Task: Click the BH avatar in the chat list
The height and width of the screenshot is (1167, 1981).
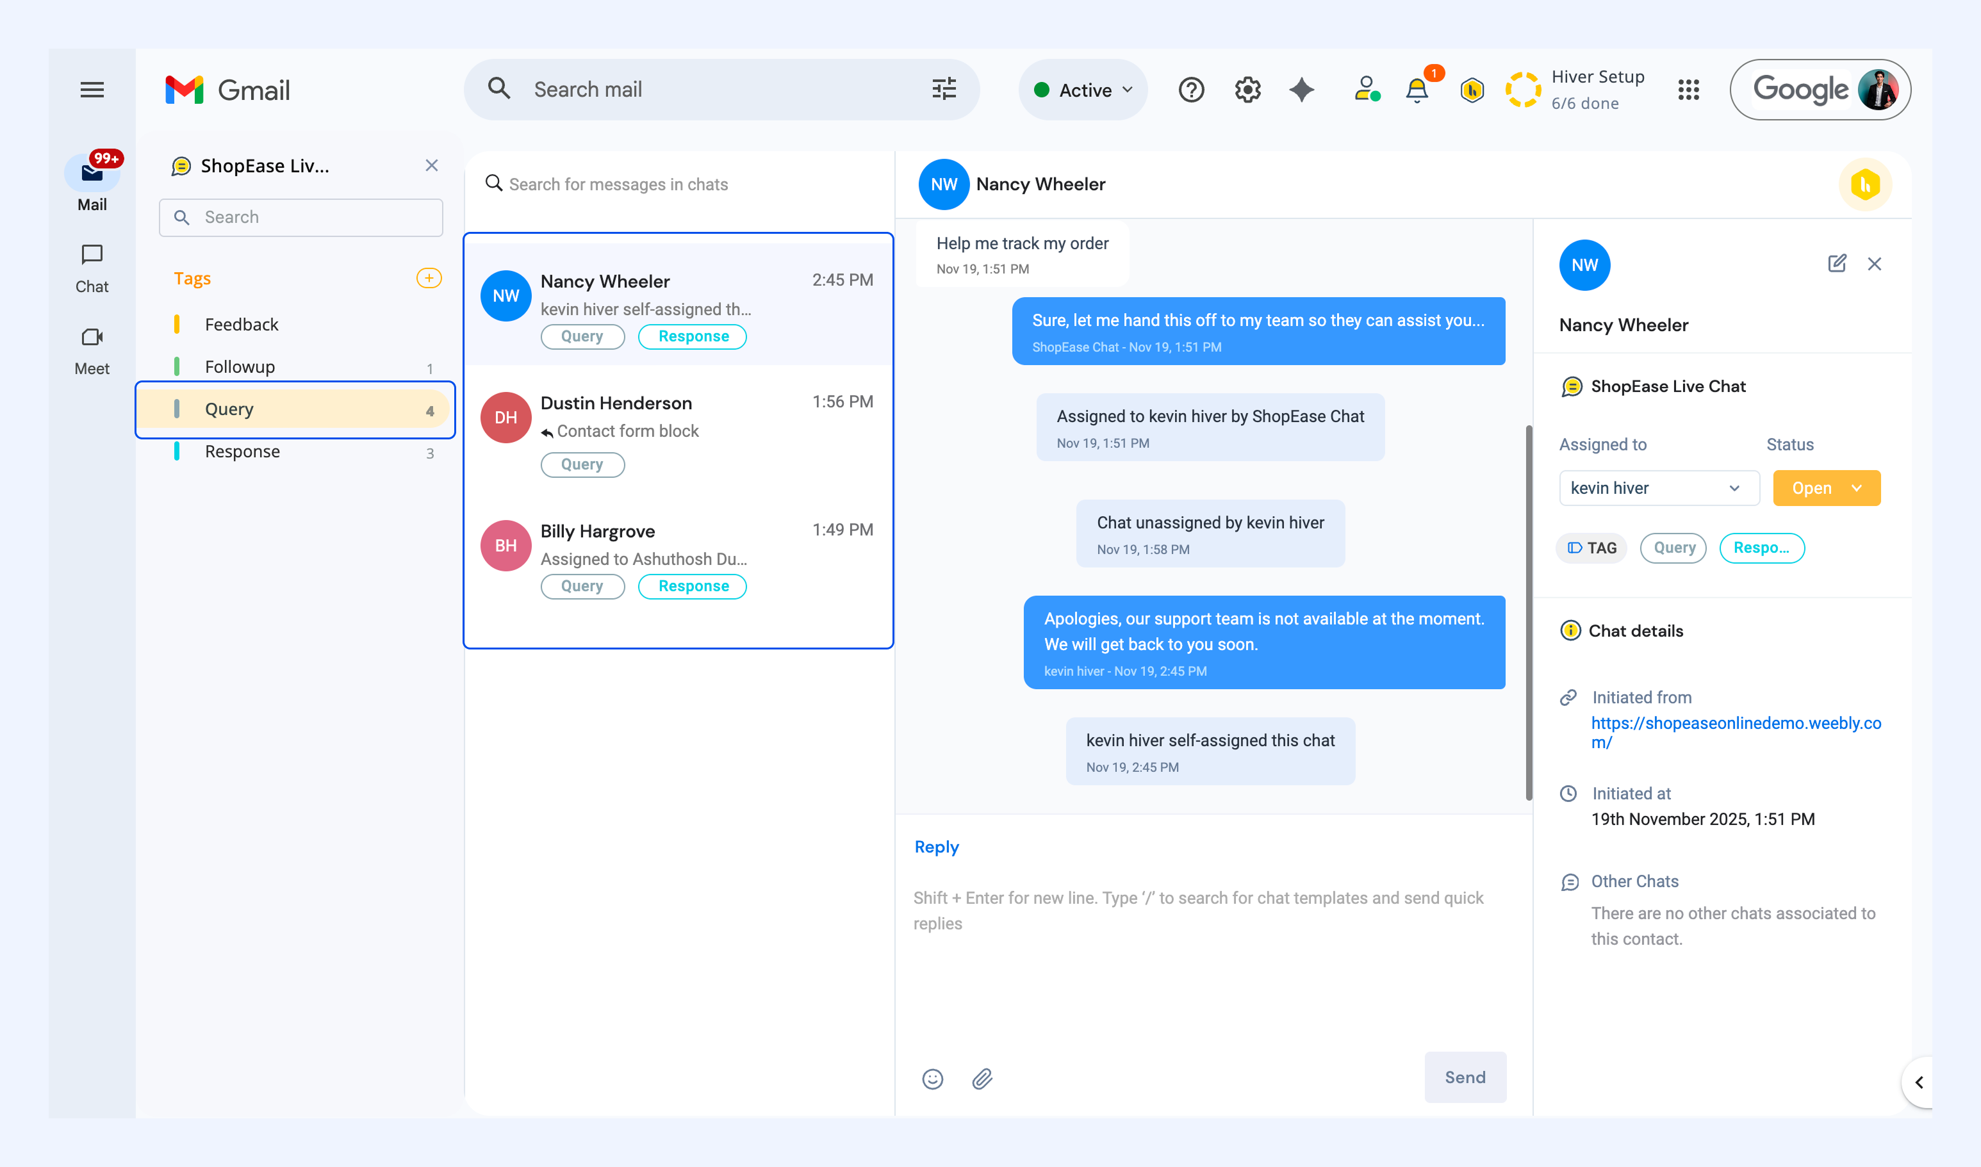Action: [506, 546]
